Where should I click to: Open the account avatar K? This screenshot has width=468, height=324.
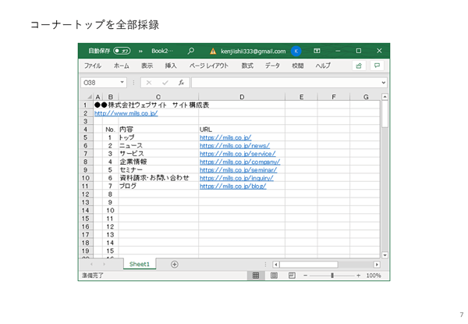coord(296,52)
